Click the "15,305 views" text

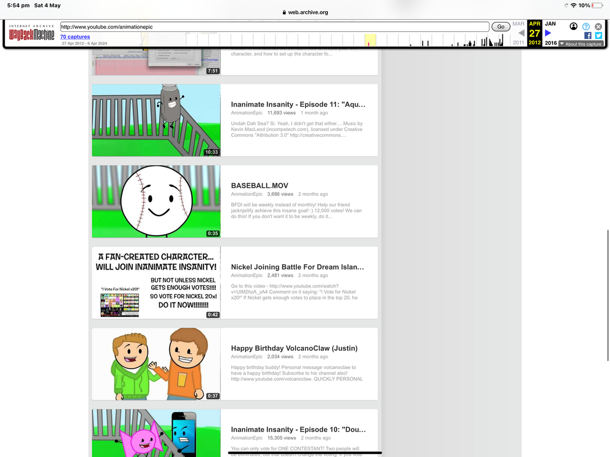point(282,438)
